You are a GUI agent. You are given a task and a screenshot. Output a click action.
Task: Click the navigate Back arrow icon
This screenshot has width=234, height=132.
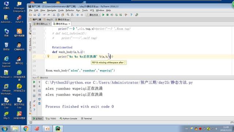(x=78, y=15)
